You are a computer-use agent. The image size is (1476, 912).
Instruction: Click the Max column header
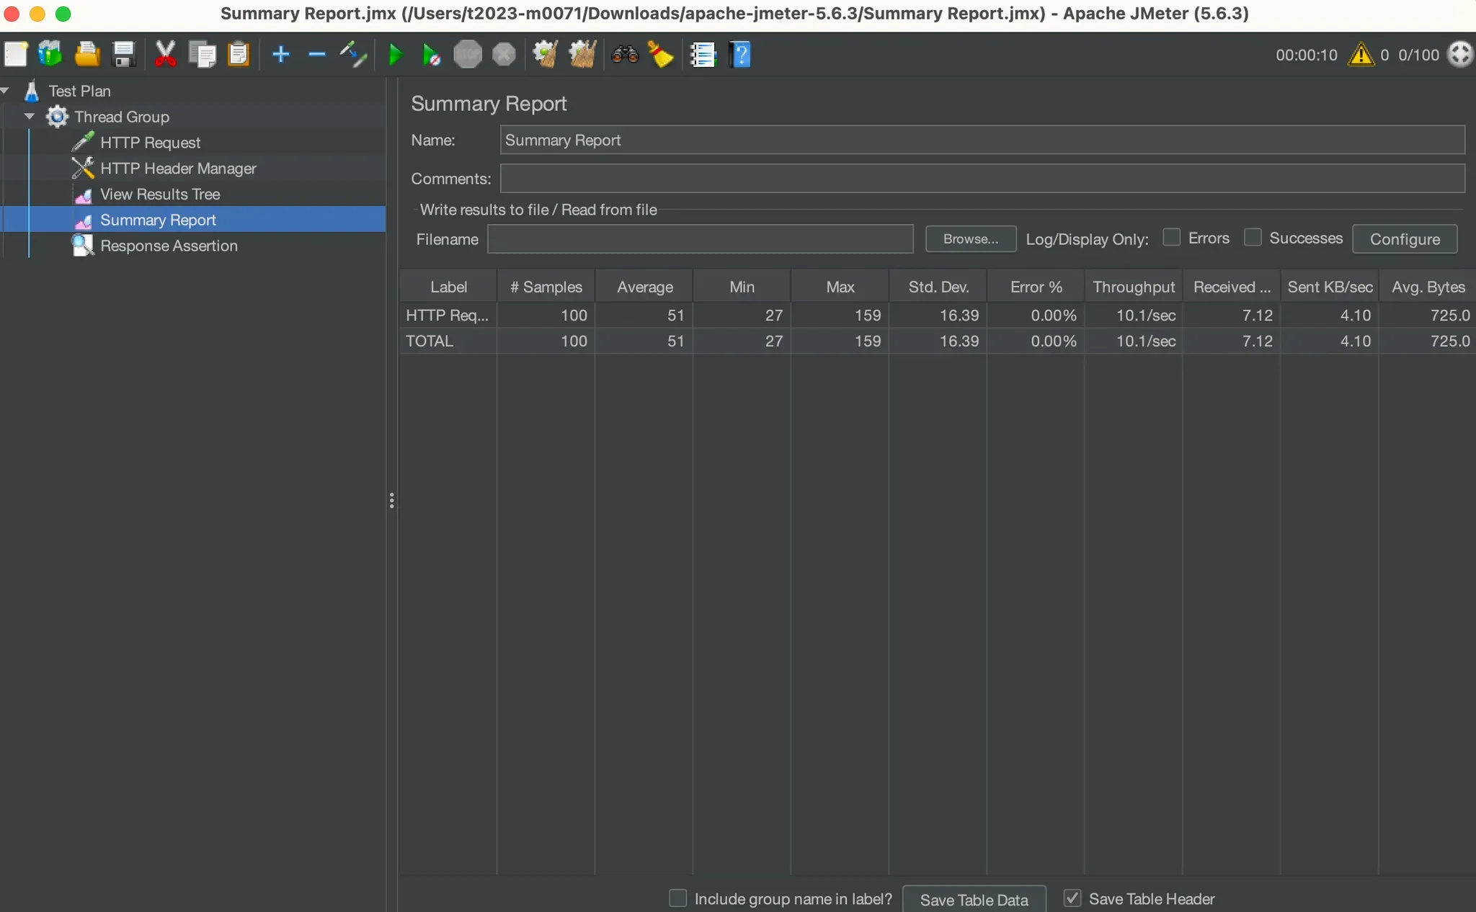point(840,287)
